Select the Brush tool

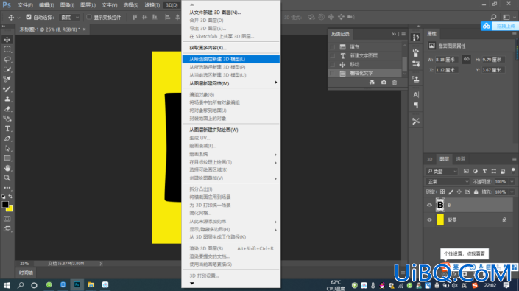click(x=7, y=88)
